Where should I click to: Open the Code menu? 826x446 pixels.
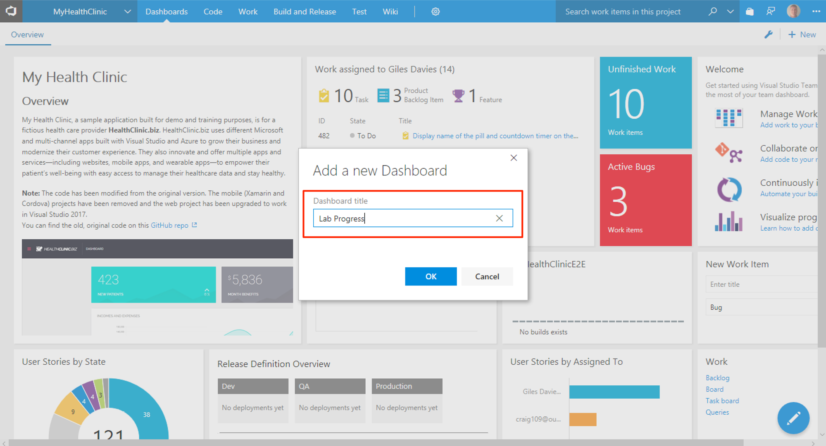(x=213, y=12)
